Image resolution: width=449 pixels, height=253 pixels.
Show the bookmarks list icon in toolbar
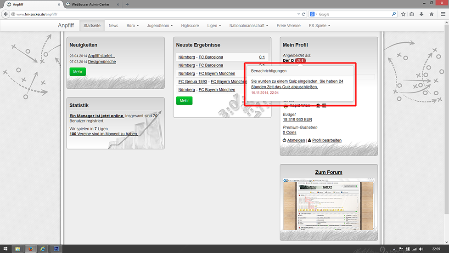coord(412,14)
